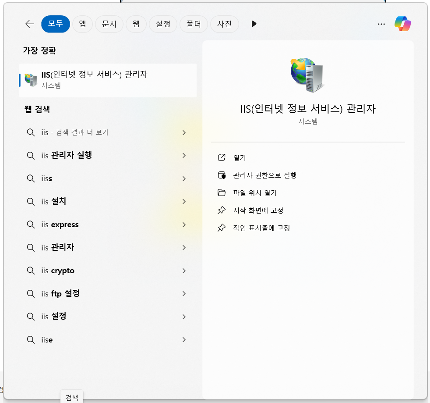This screenshot has height=403, width=430.
Task: Expand the chevron for 'iis 설정'
Action: coord(184,317)
